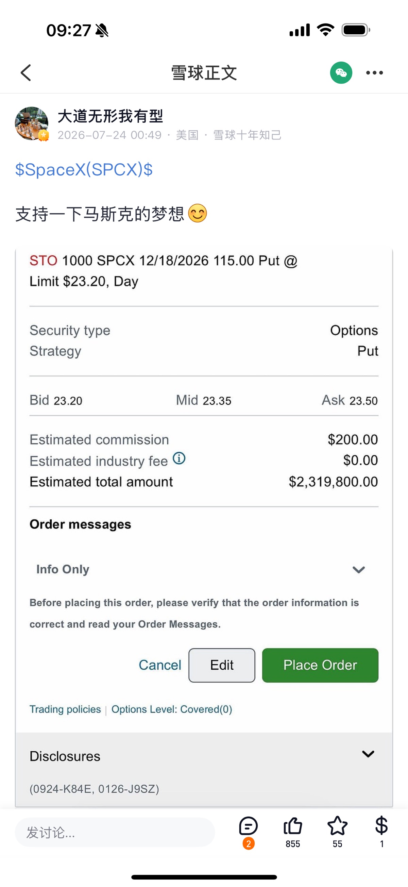Viewport: 408px width, 887px height.
Task: Open the WeChat share icon
Action: [341, 73]
